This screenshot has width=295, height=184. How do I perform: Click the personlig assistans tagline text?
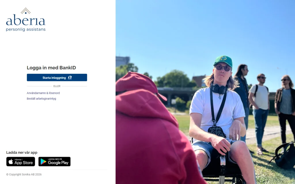coord(26,30)
